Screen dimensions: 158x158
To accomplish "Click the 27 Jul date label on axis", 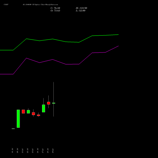I will click(x=43, y=151).
